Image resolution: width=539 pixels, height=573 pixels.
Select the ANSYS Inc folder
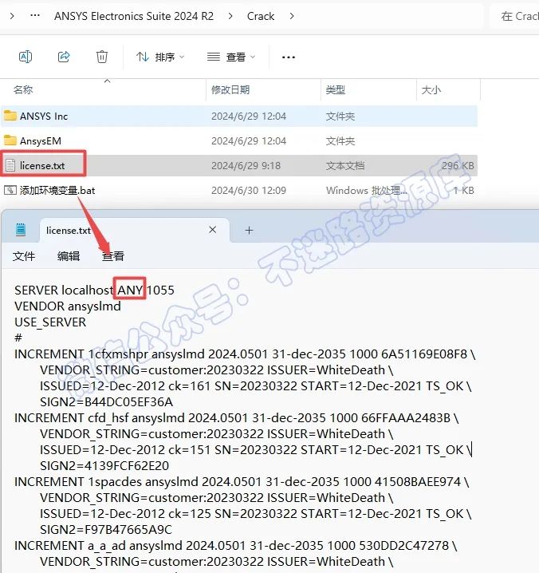click(239, 117)
